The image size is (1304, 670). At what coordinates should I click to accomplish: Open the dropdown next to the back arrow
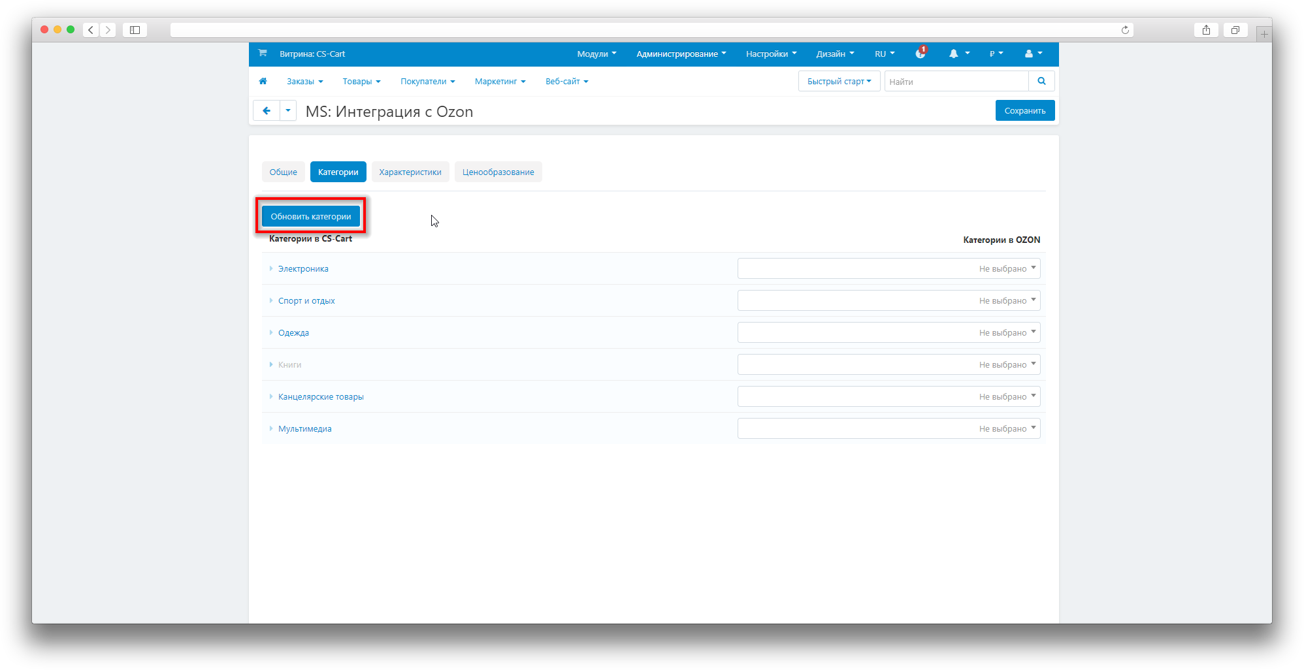(x=288, y=110)
